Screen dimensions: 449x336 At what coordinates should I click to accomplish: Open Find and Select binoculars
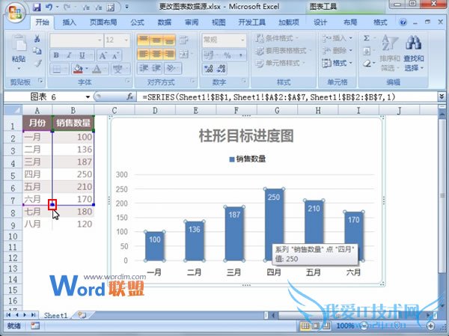(x=414, y=52)
